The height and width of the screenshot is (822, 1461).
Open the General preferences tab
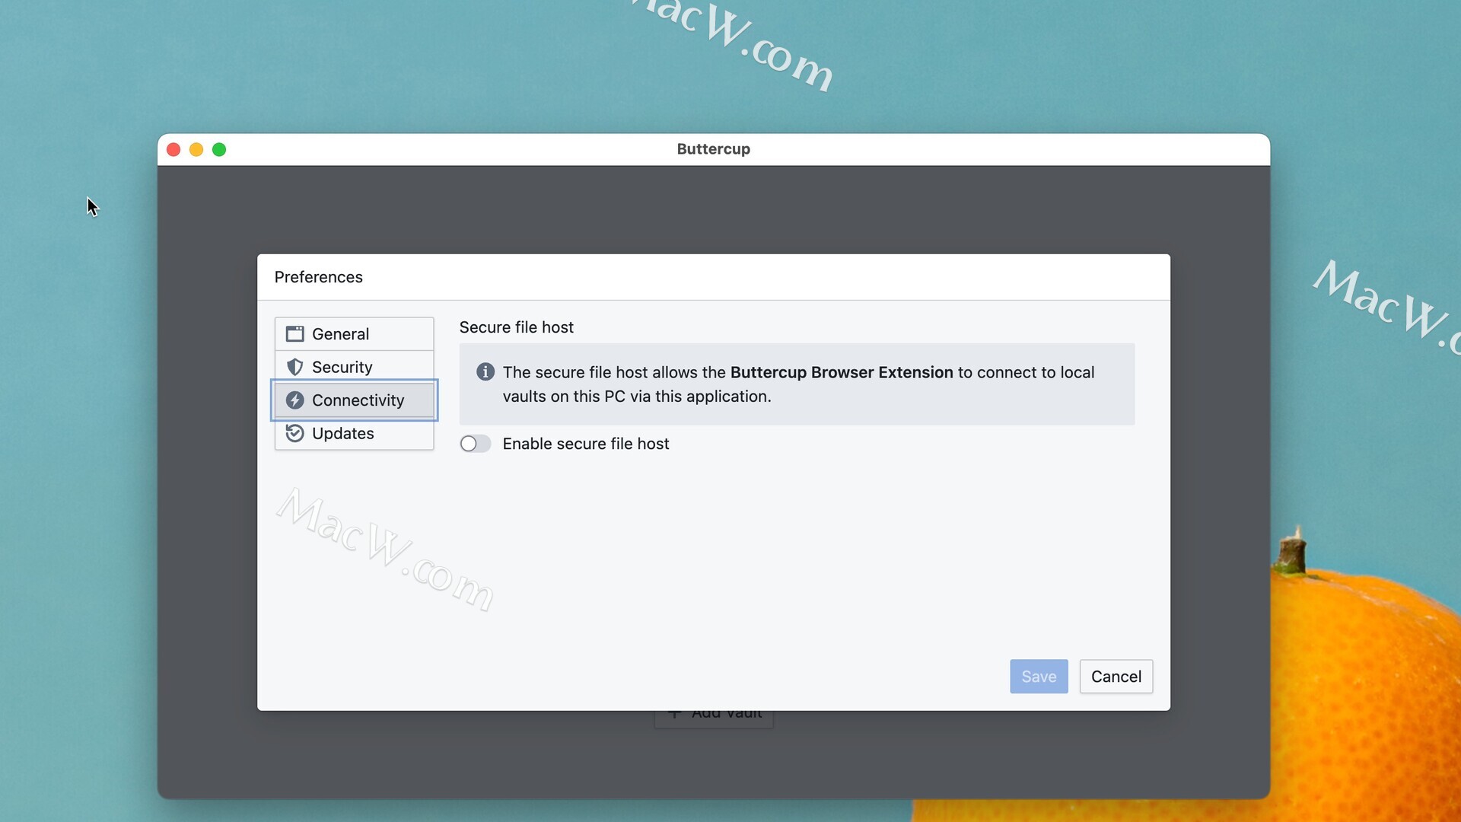click(x=355, y=334)
